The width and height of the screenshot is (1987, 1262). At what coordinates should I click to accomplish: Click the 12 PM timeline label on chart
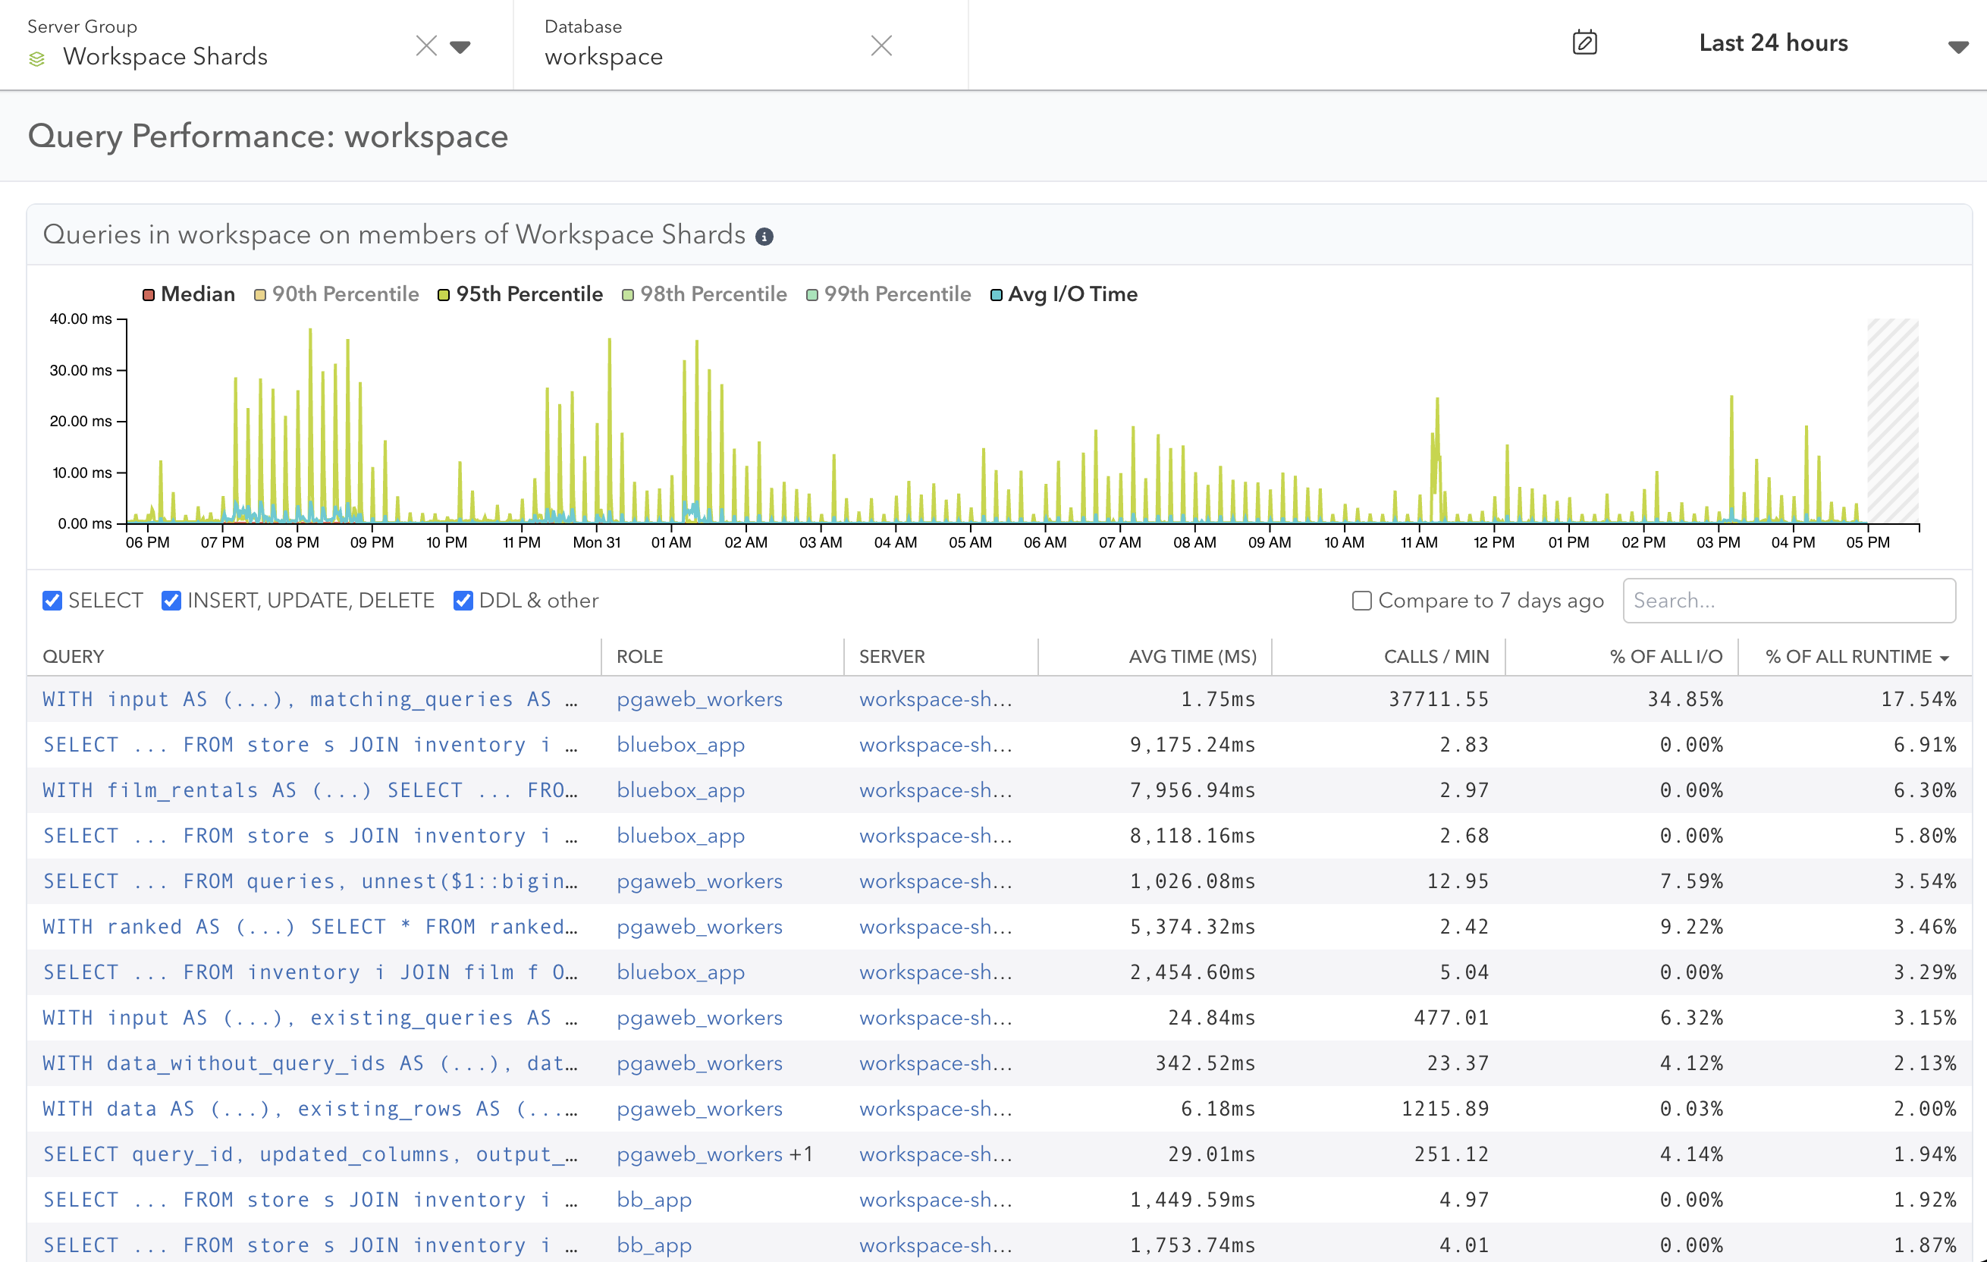coord(1493,543)
